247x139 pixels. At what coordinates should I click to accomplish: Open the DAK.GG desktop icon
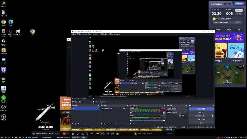click(x=3, y=4)
